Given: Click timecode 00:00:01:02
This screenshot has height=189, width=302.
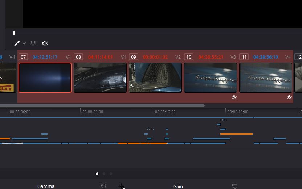Looking at the screenshot, I should [155, 57].
